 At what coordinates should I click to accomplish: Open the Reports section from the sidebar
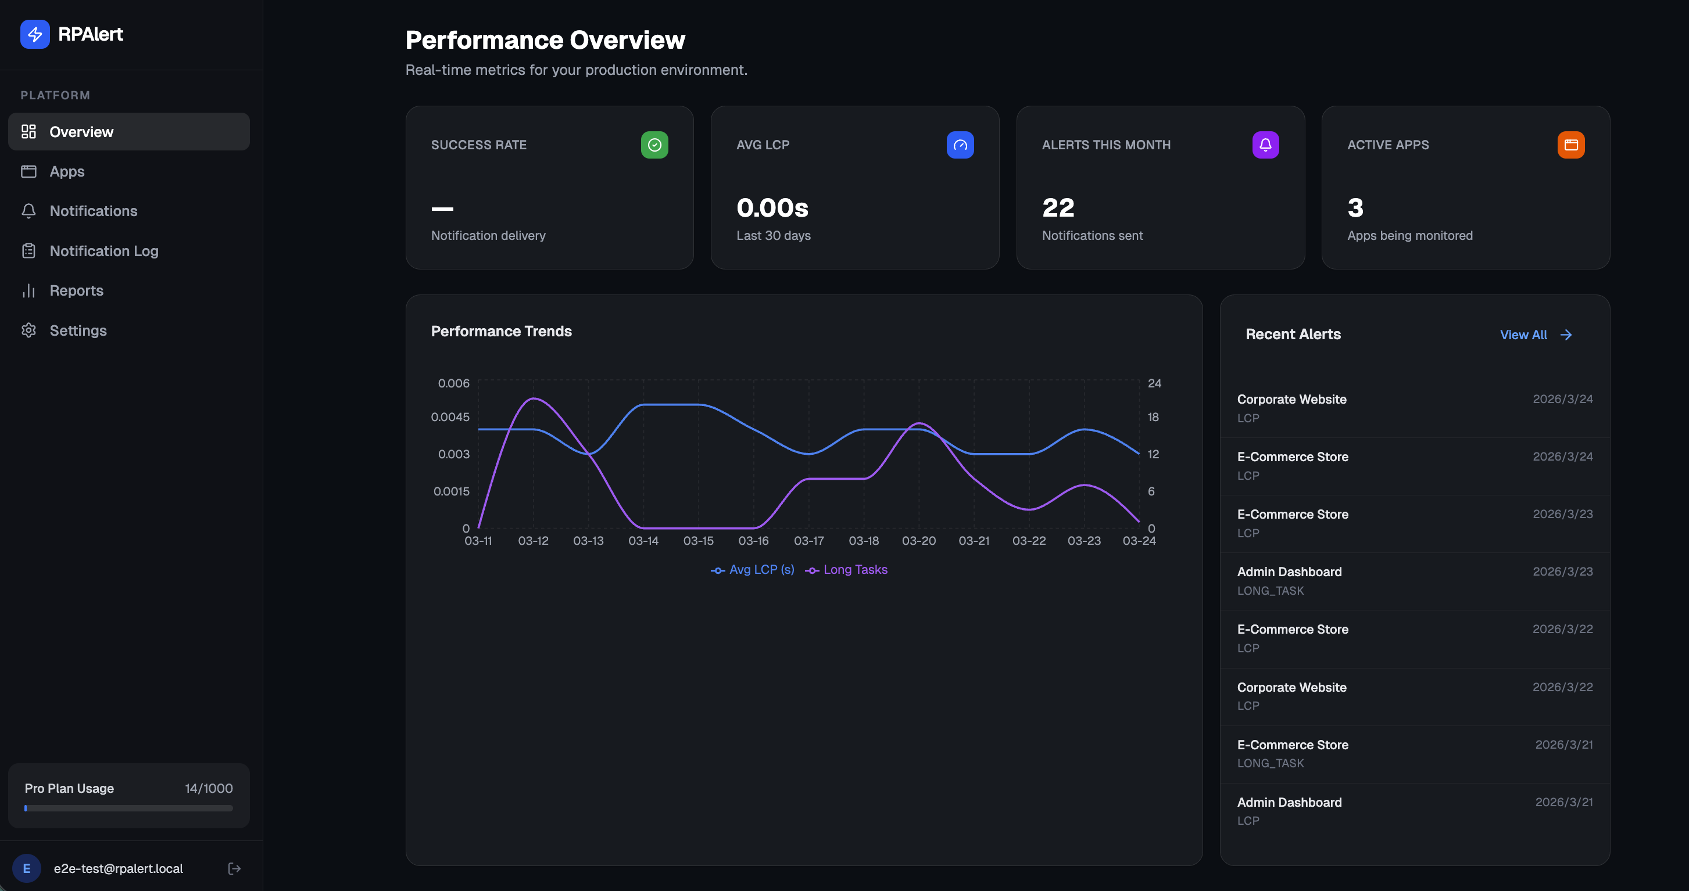coord(76,290)
